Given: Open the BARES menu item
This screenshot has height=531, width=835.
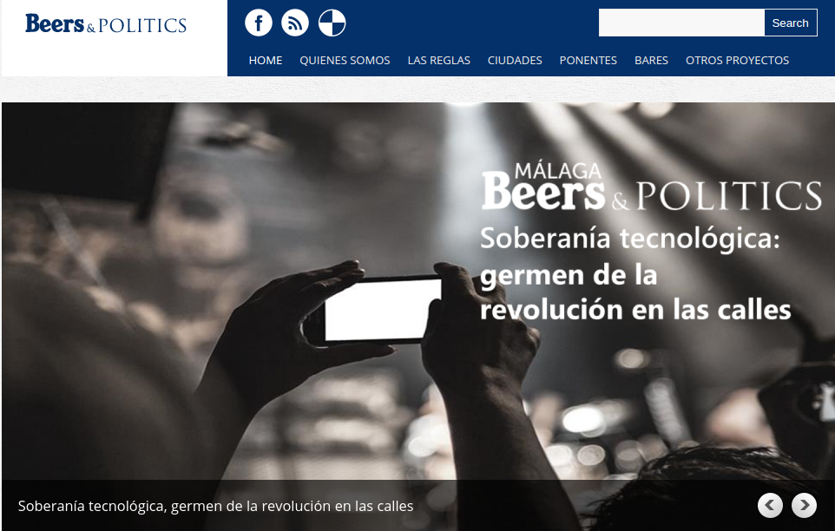Looking at the screenshot, I should 651,61.
